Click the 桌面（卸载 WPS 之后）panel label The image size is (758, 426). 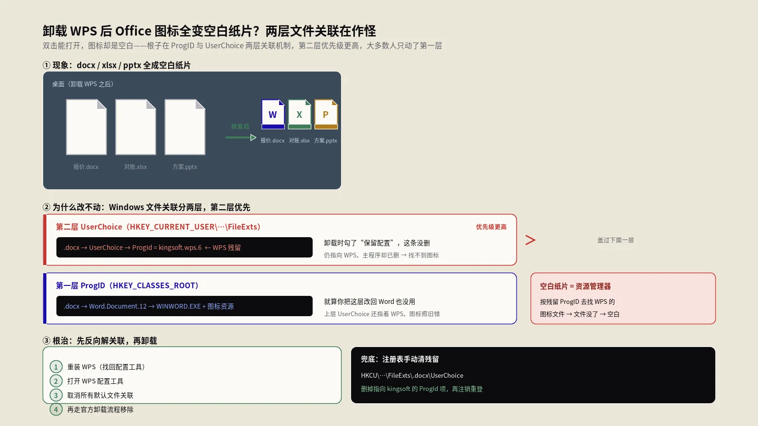tap(83, 84)
